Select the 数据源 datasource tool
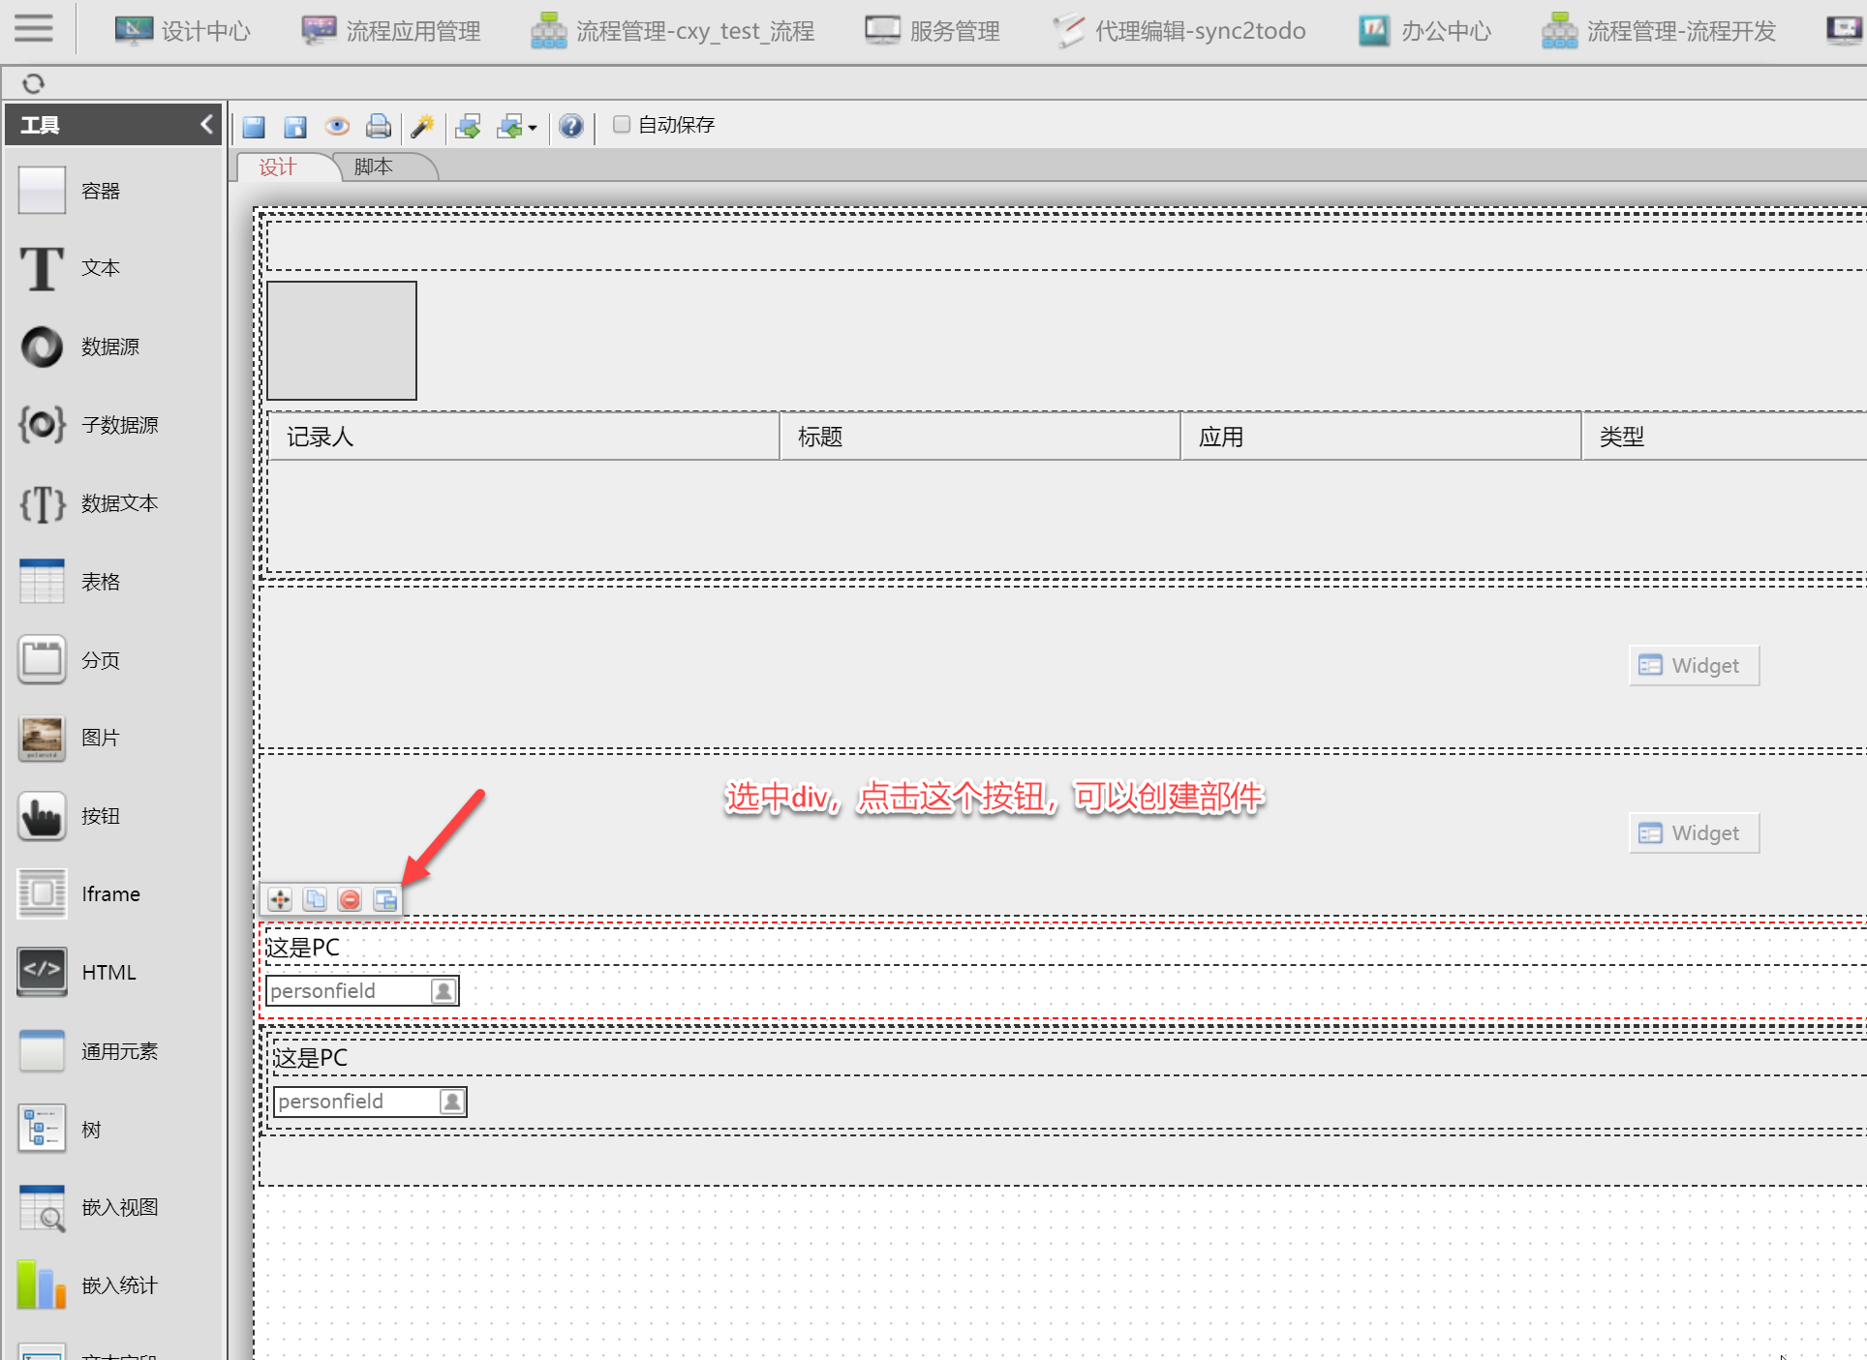The height and width of the screenshot is (1360, 1867). pyautogui.click(x=78, y=347)
